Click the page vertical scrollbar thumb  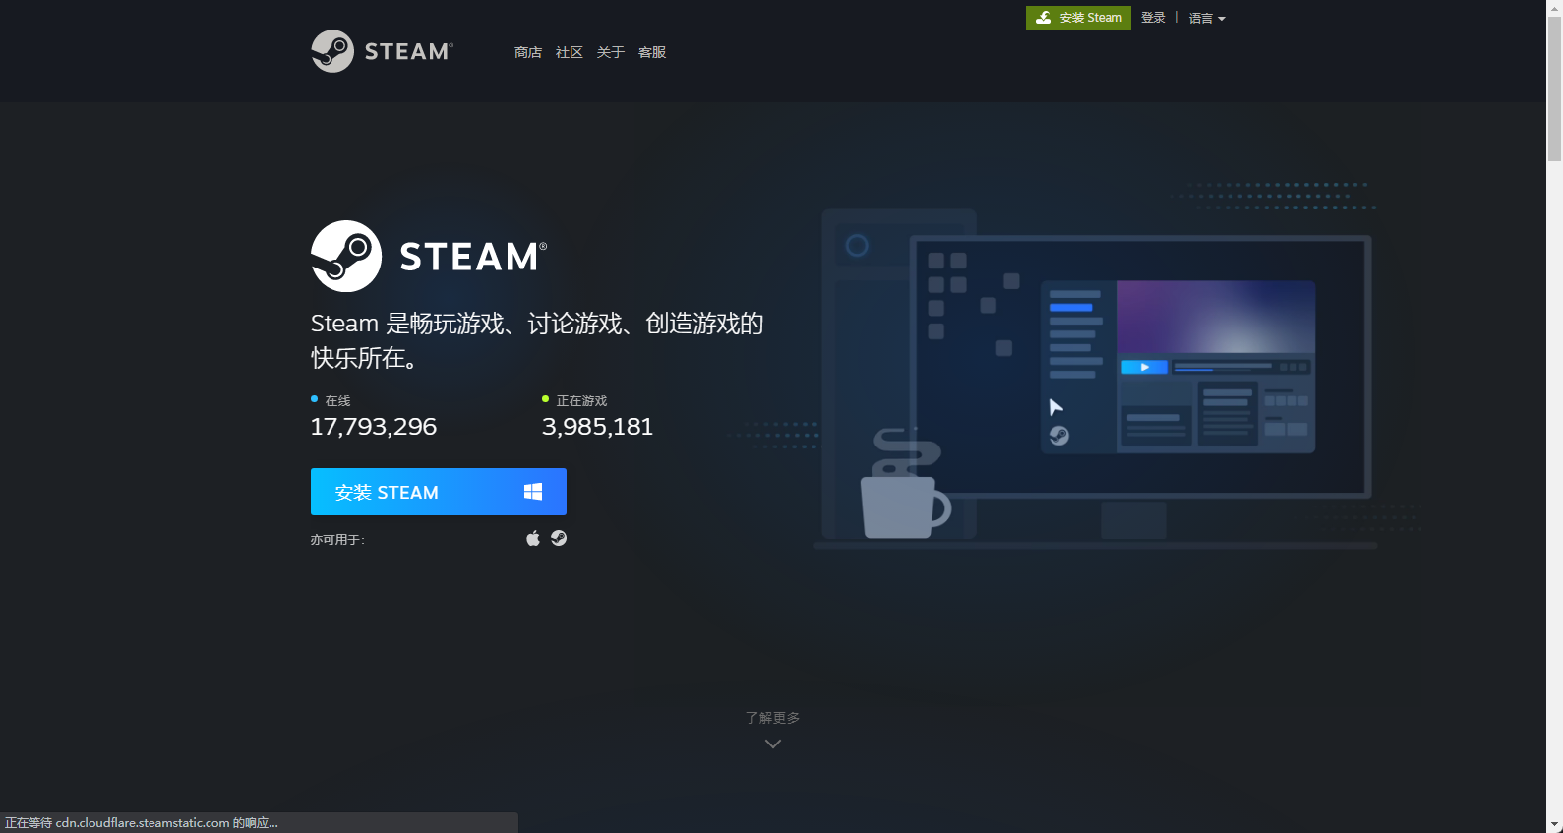1555,89
